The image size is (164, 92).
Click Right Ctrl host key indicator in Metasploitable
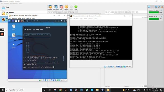click(128, 66)
